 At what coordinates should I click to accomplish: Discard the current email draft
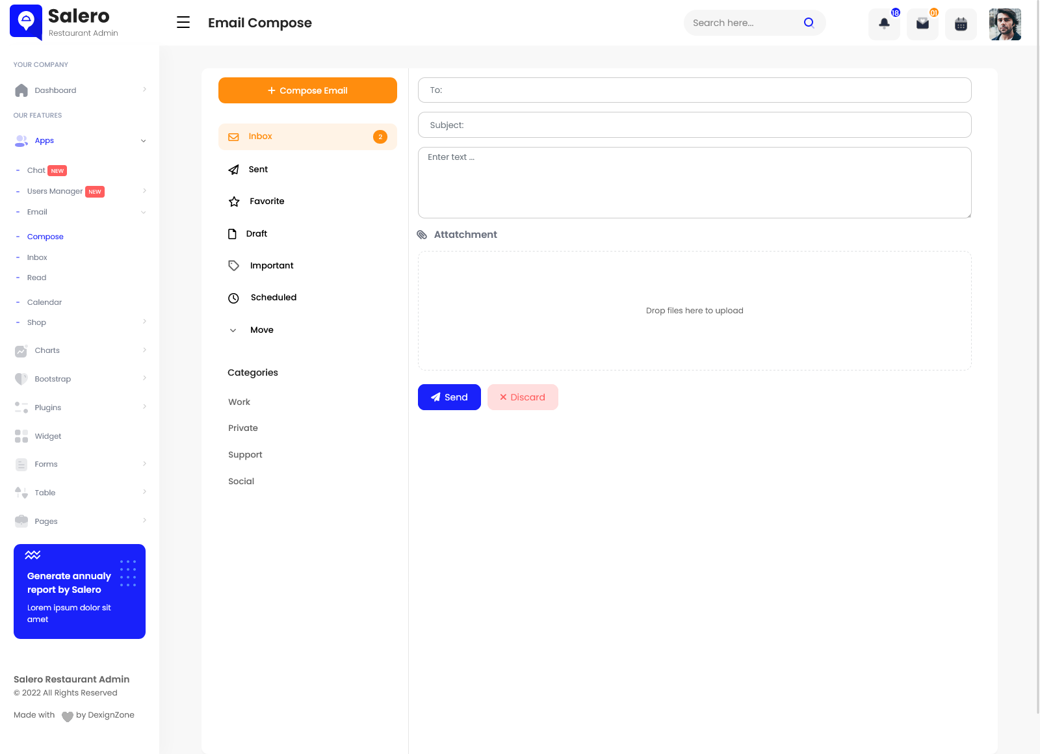(523, 397)
